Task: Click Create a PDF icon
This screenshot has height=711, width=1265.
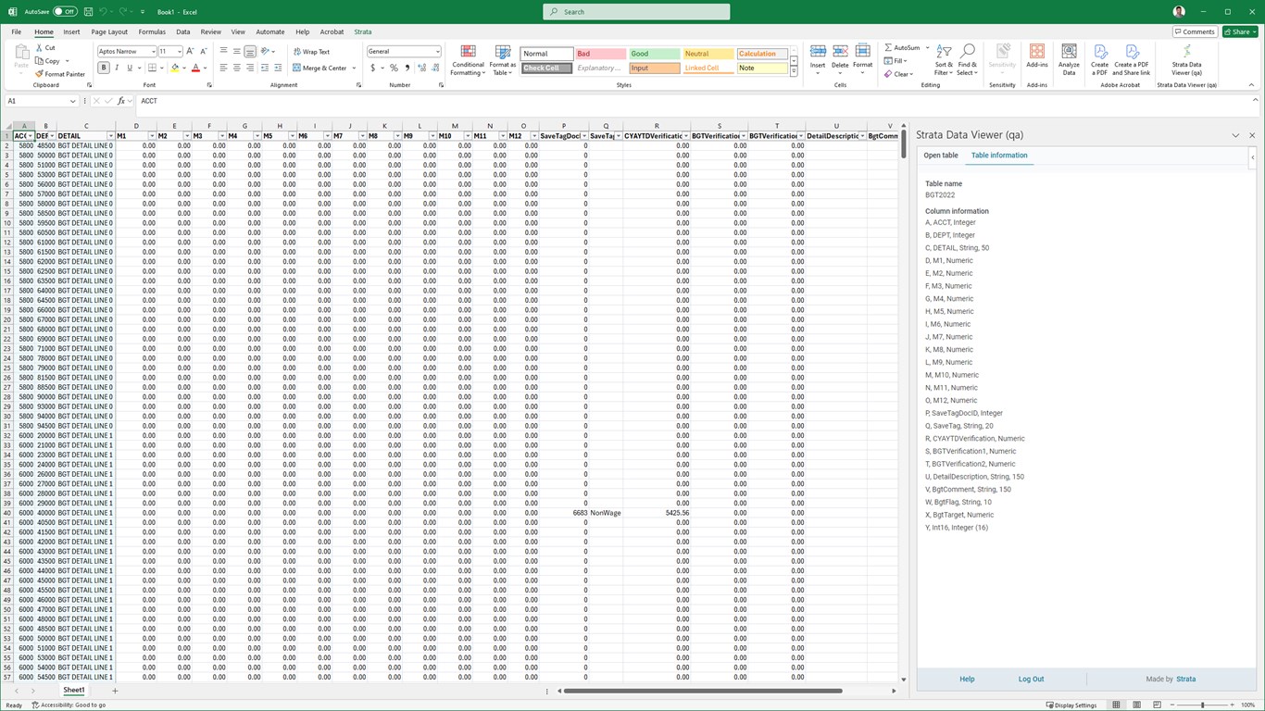Action: point(1099,59)
